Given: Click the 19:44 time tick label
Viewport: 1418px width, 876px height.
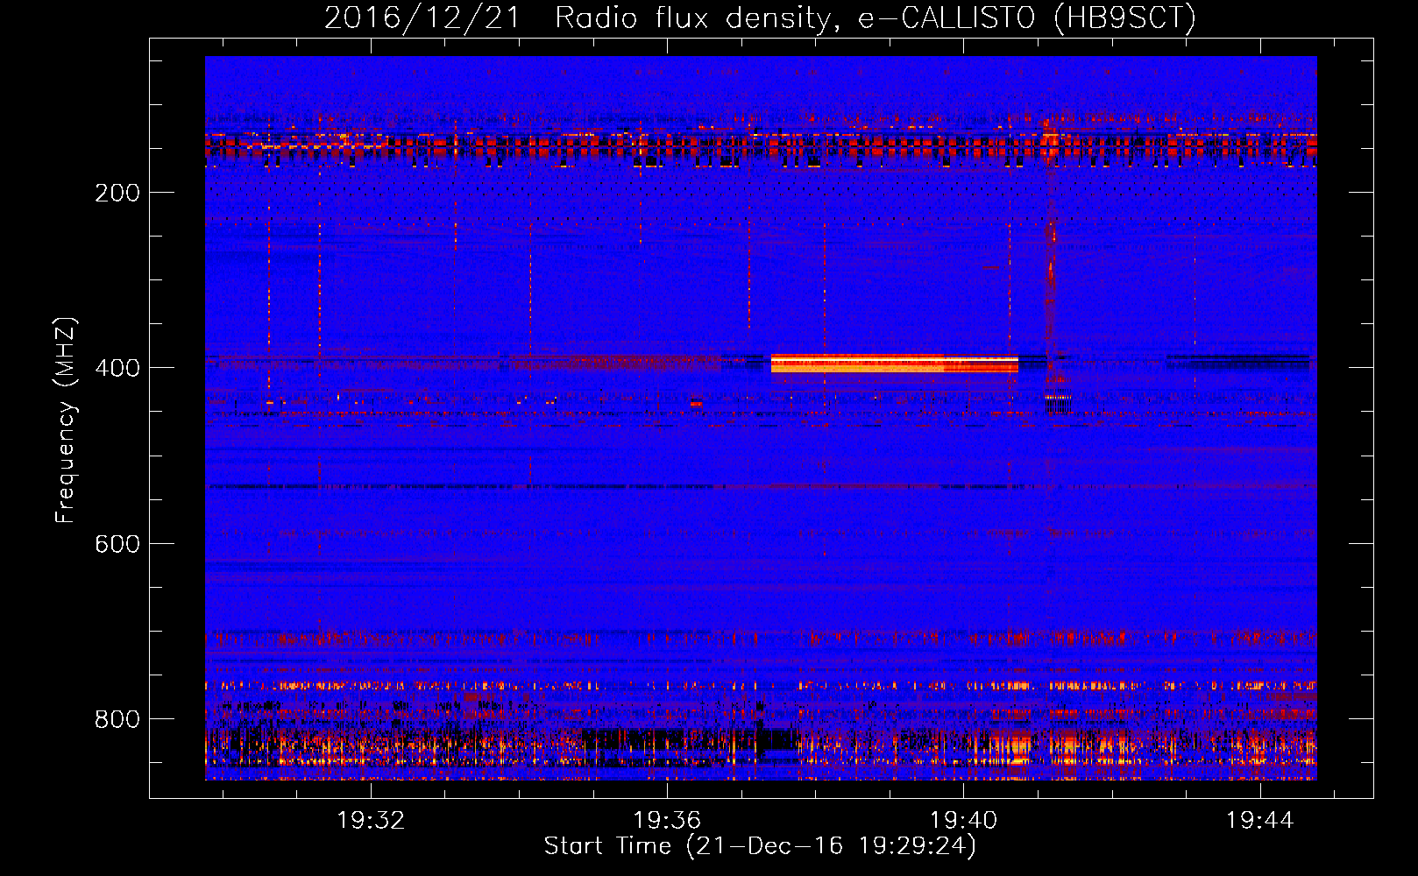Looking at the screenshot, I should [1259, 821].
